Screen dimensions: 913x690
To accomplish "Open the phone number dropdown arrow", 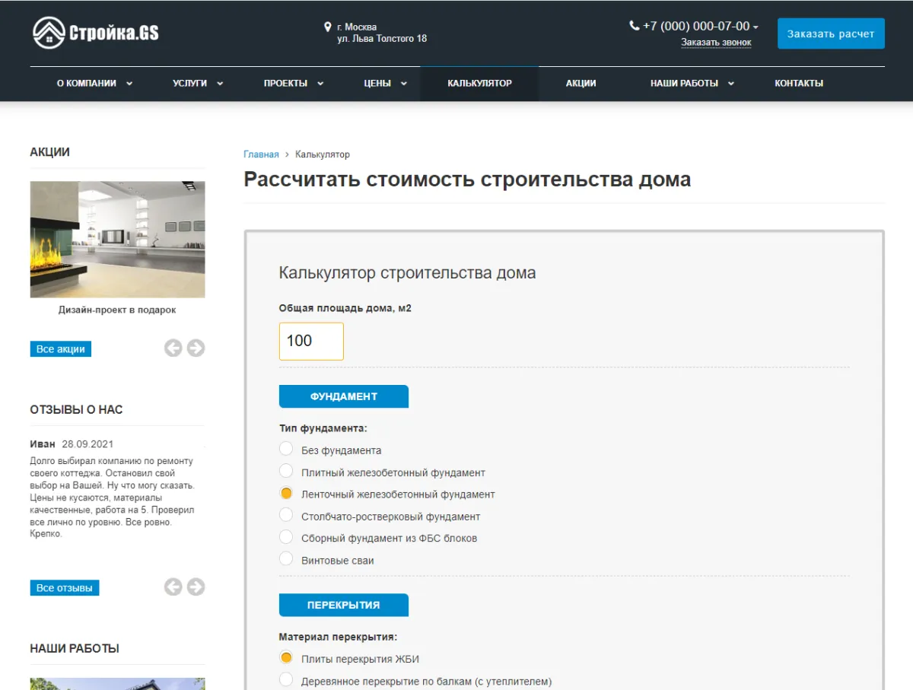I will 755,25.
